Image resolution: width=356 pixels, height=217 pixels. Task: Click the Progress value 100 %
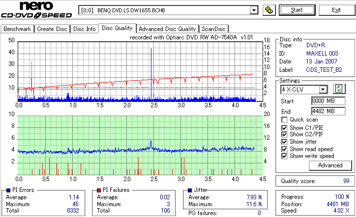coord(342,197)
